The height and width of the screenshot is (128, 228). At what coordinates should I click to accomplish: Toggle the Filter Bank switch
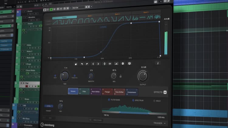pos(109,100)
